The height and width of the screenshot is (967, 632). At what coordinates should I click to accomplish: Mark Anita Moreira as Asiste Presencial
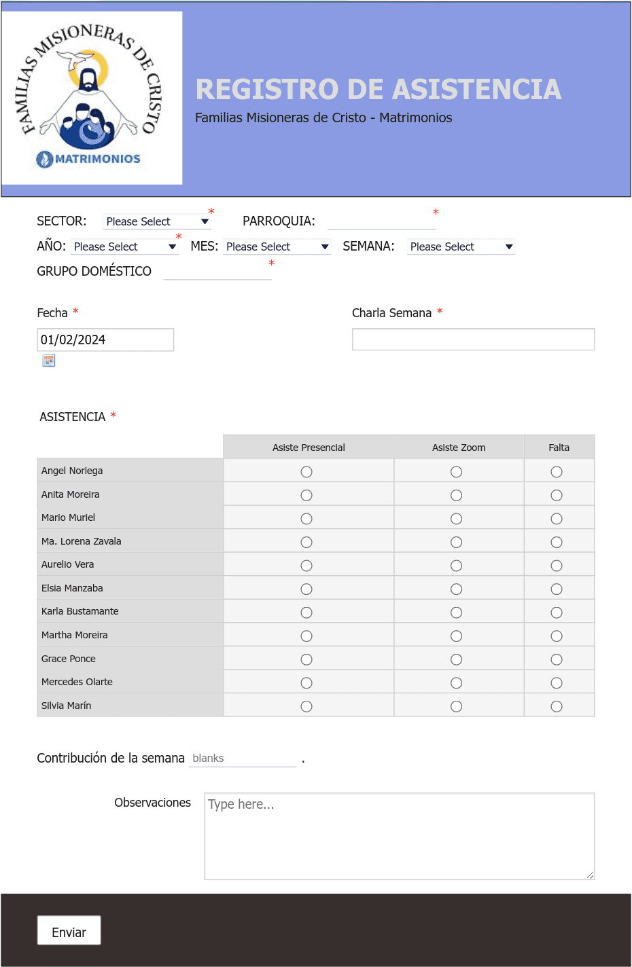(x=306, y=496)
